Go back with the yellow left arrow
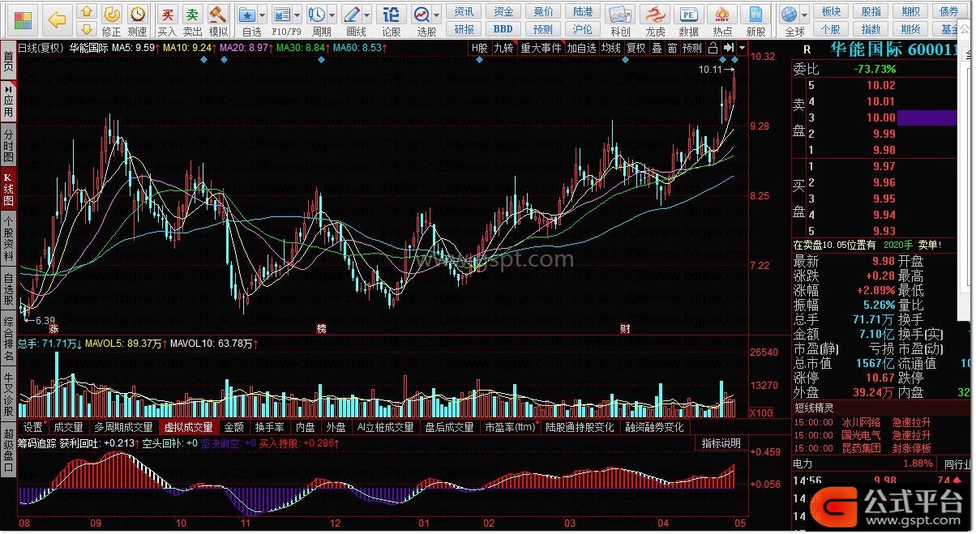 tap(58, 19)
